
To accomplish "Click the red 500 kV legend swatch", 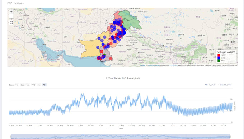I will tap(219, 55).
